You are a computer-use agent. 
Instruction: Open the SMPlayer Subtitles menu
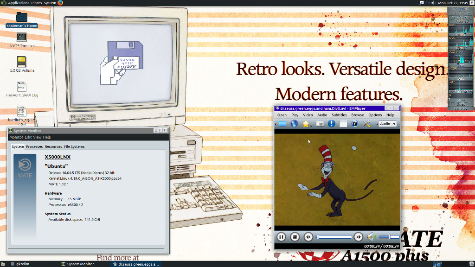(x=339, y=115)
